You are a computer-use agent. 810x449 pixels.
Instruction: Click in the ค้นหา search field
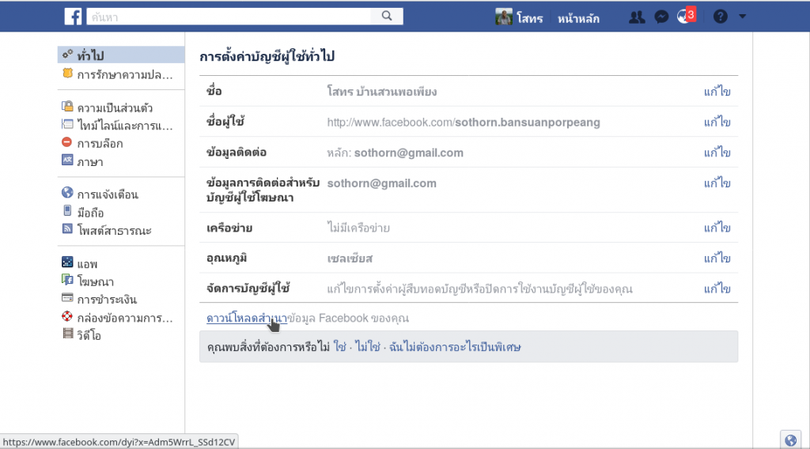[x=229, y=17]
